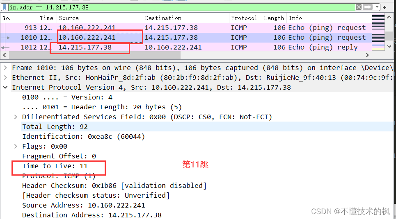
Task: Select packet 1010 ping request row
Action: point(186,38)
